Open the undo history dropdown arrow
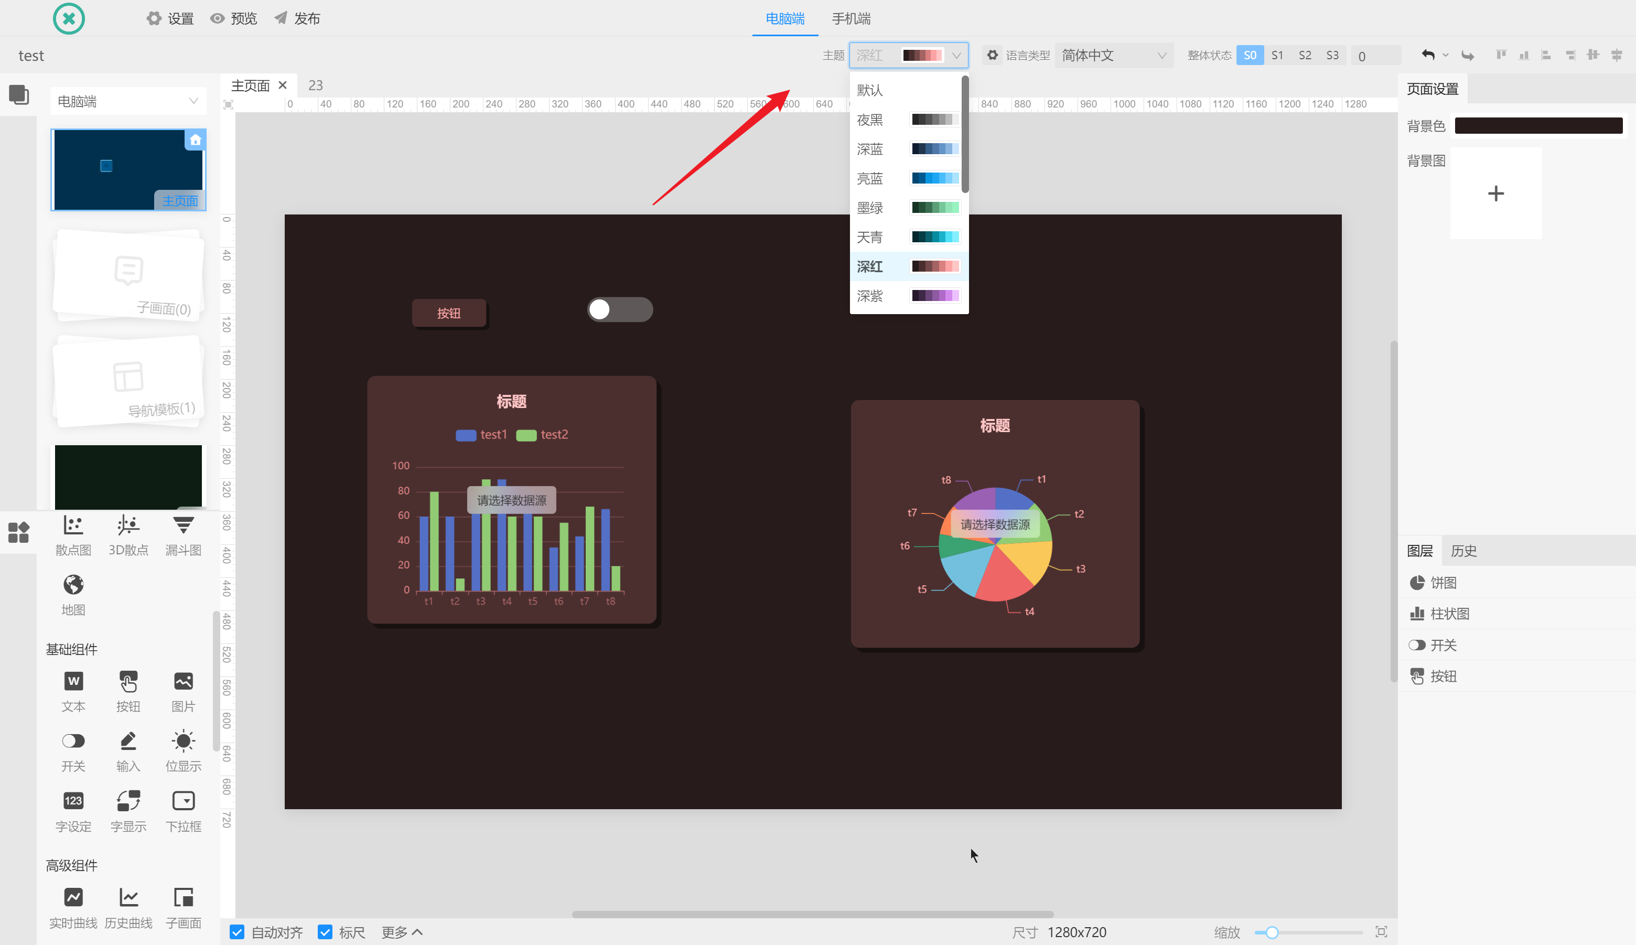Screen dimensions: 1636x945 click(1445, 55)
